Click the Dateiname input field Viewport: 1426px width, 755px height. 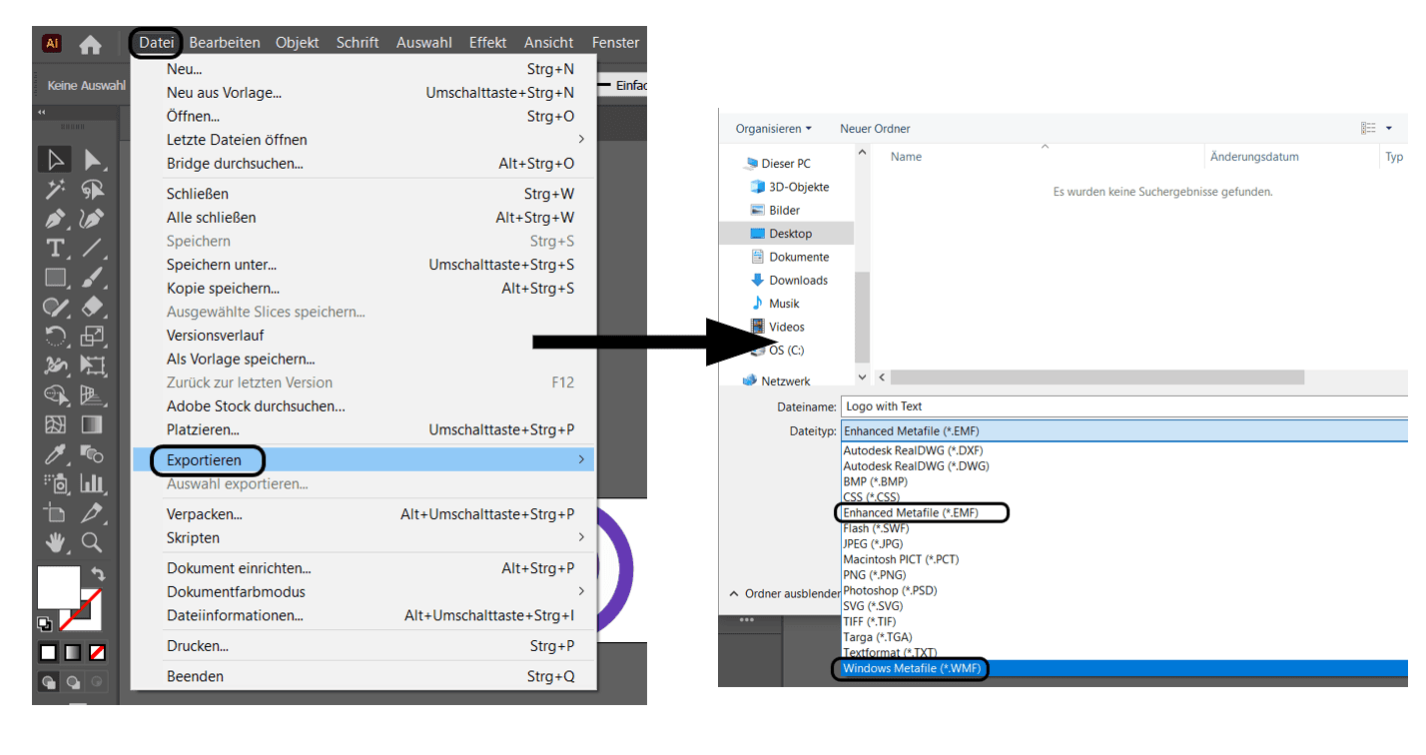point(1123,406)
